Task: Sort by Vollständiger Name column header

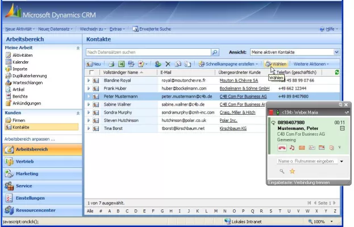Action: (x=123, y=73)
